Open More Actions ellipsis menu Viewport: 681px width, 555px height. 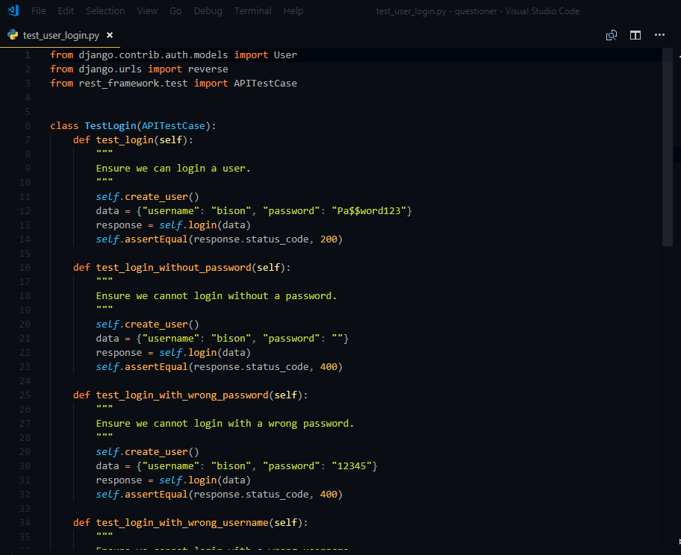(659, 34)
